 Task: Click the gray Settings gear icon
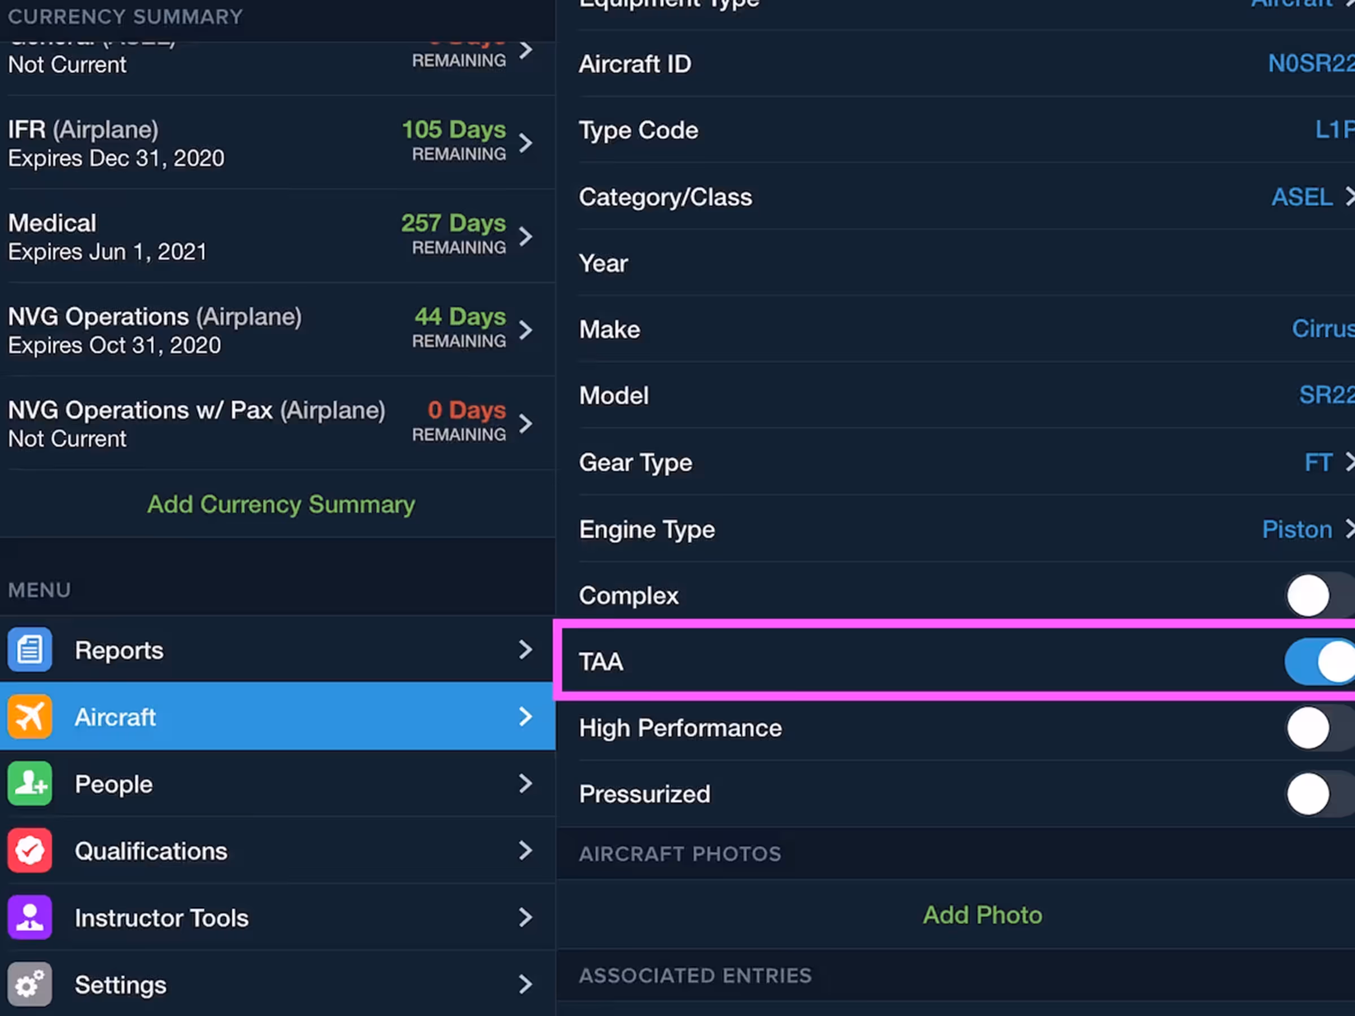pos(29,984)
